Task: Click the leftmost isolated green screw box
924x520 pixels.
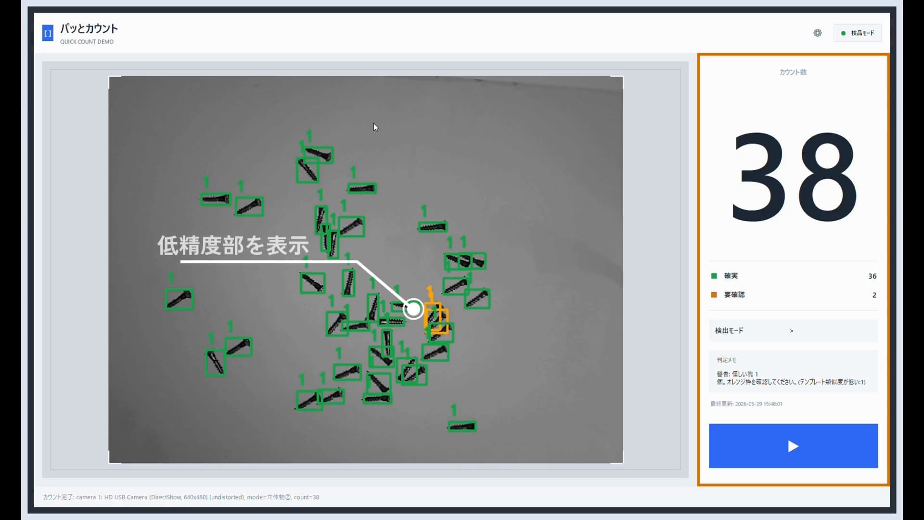Action: click(x=179, y=299)
